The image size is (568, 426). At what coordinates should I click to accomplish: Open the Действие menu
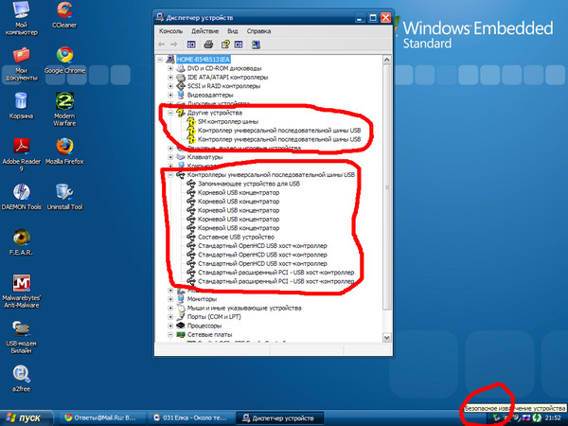click(x=205, y=31)
